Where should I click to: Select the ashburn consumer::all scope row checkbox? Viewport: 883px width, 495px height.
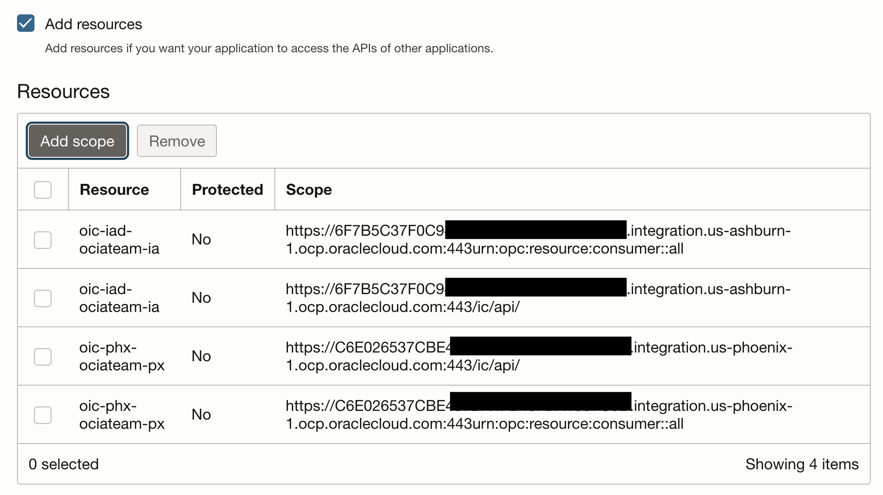point(43,240)
